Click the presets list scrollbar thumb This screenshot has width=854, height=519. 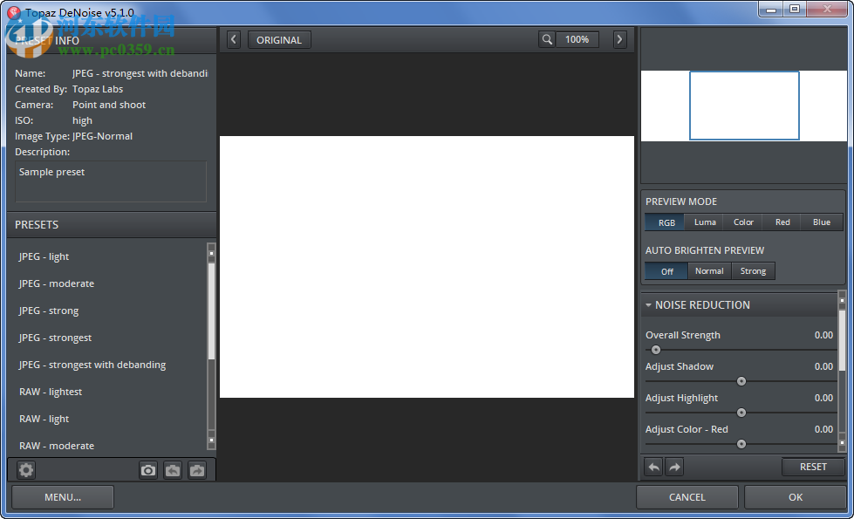pos(211,311)
